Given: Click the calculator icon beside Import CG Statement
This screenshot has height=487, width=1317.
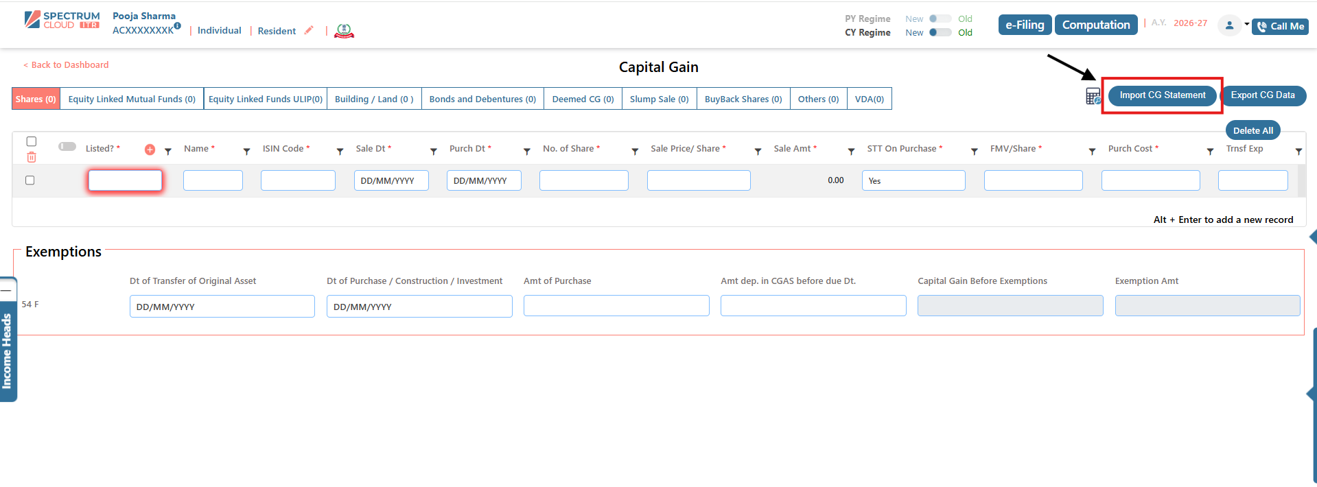Looking at the screenshot, I should pyautogui.click(x=1093, y=96).
